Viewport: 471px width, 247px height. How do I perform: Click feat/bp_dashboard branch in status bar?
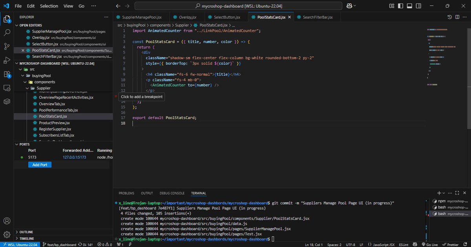coord(60,244)
